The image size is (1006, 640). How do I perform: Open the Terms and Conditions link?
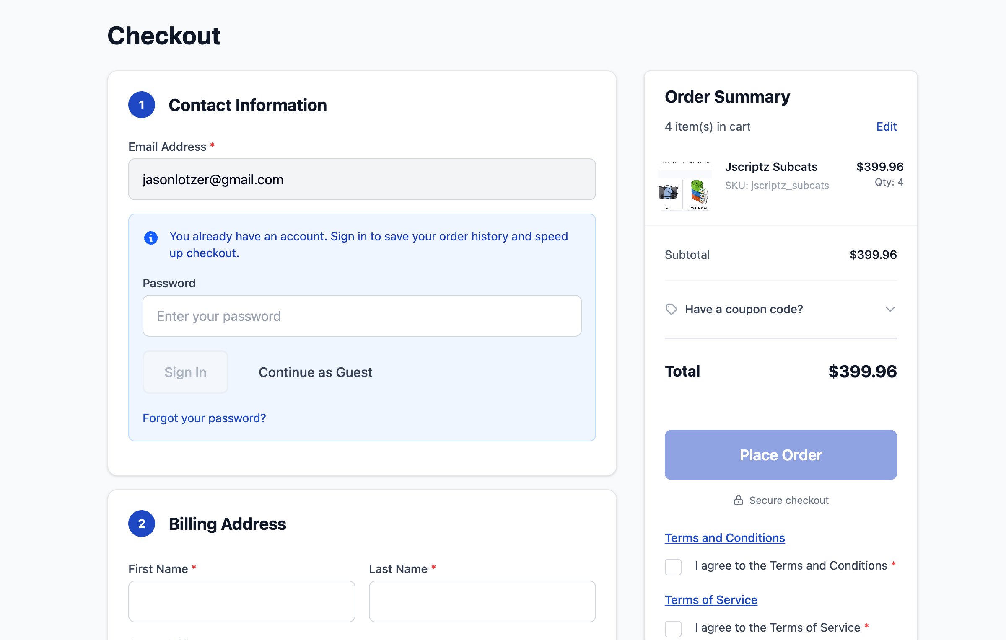tap(725, 538)
